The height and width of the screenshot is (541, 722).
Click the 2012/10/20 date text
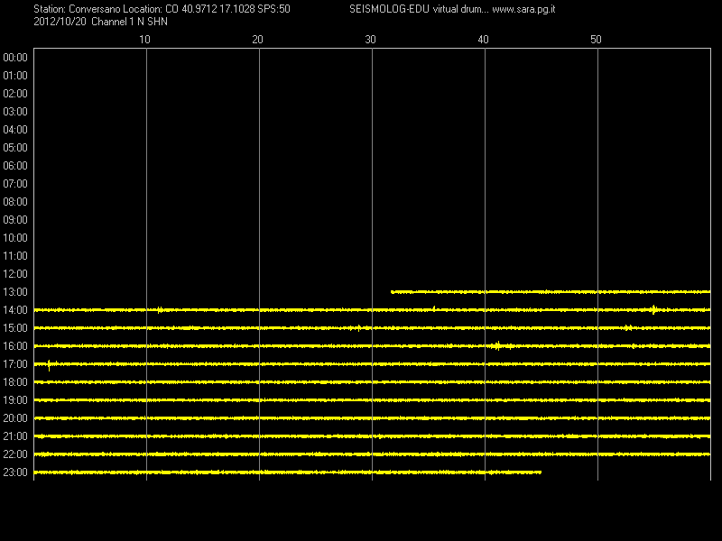click(60, 22)
